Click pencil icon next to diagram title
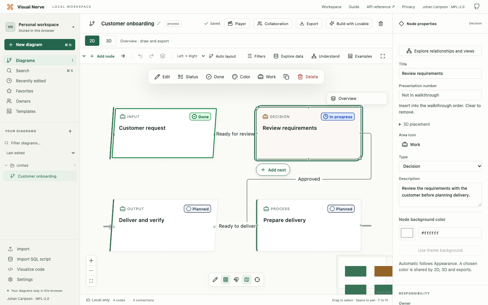488x305 pixels. click(159, 23)
